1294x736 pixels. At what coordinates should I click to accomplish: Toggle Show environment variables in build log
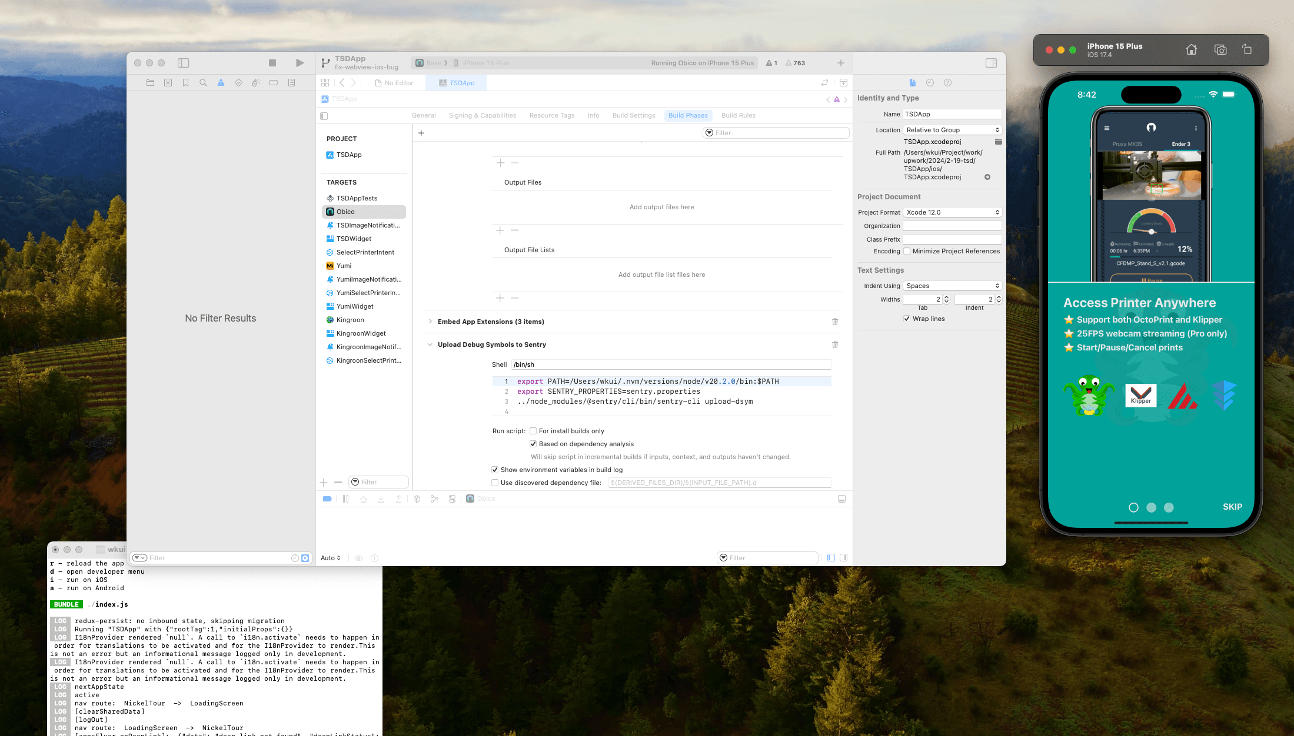(495, 470)
